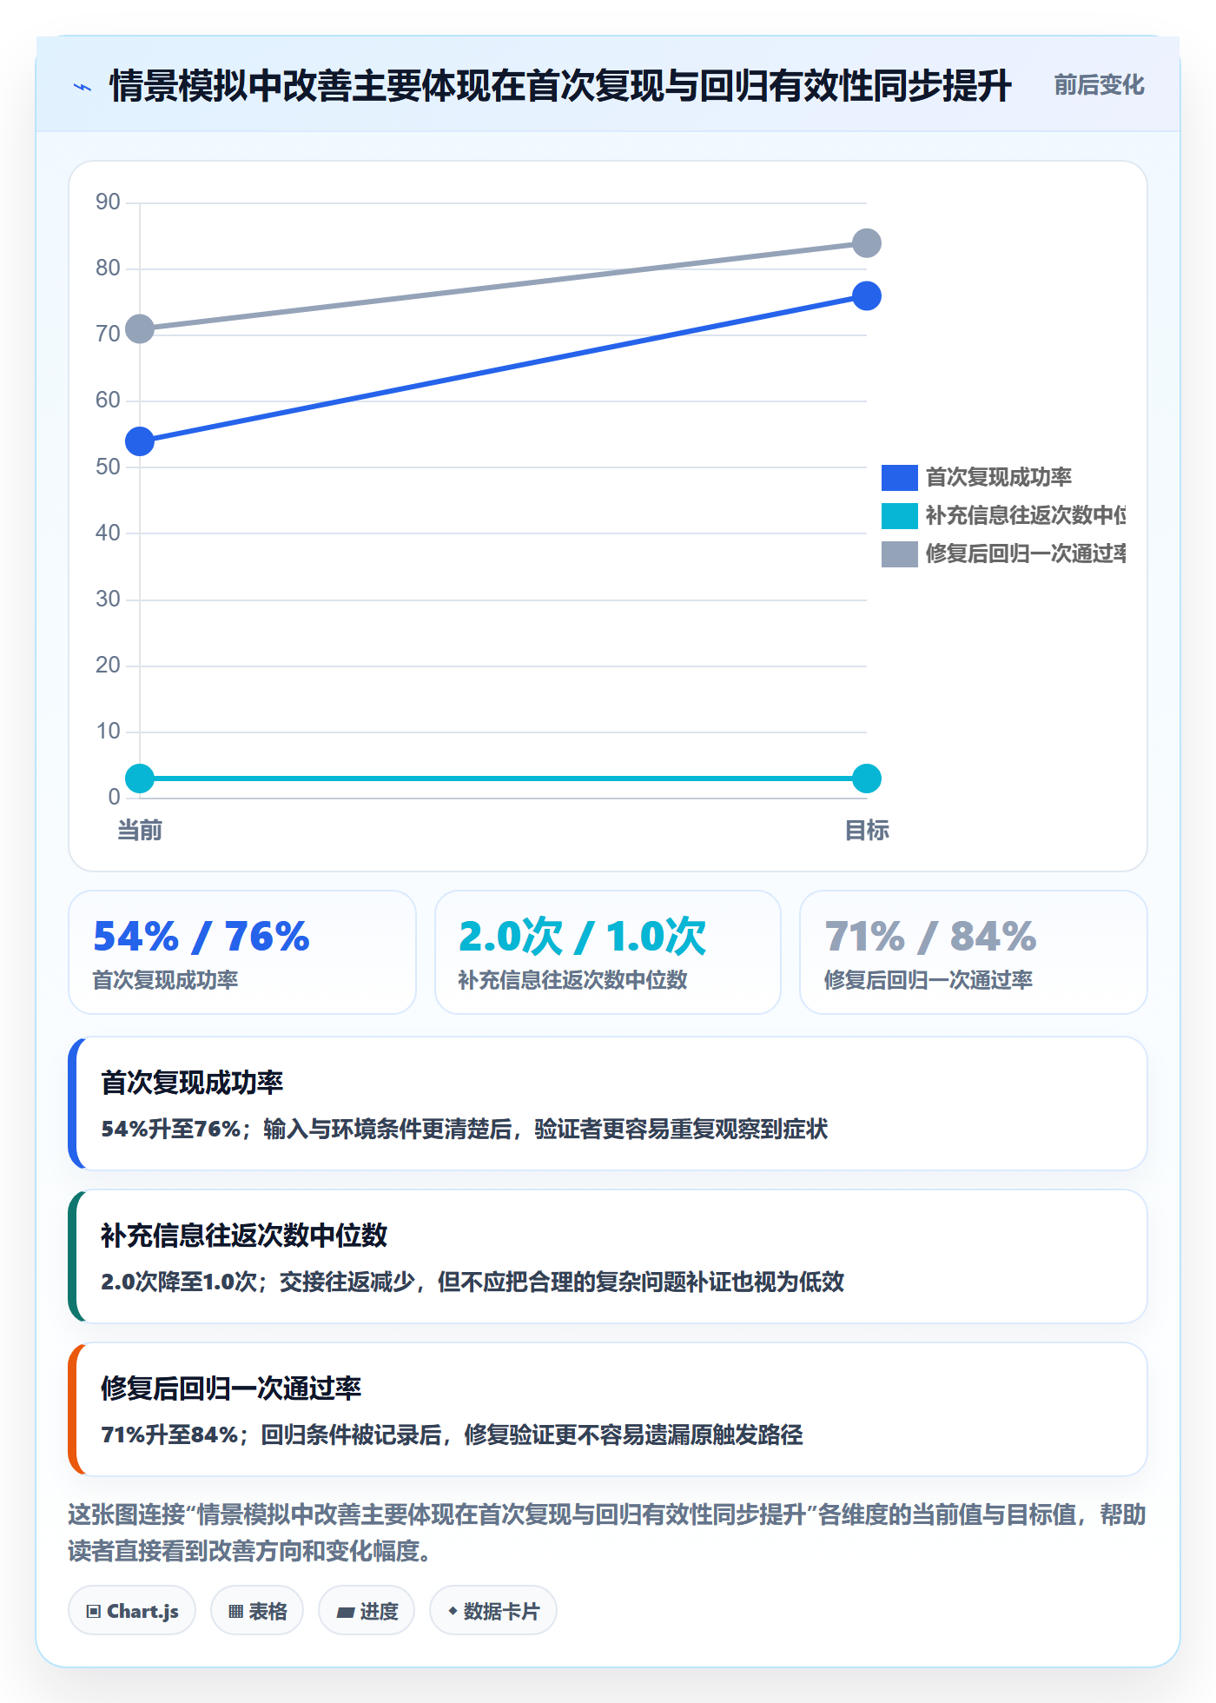
Task: Toggle the 首次复现成功率 legend swatch
Action: click(899, 478)
